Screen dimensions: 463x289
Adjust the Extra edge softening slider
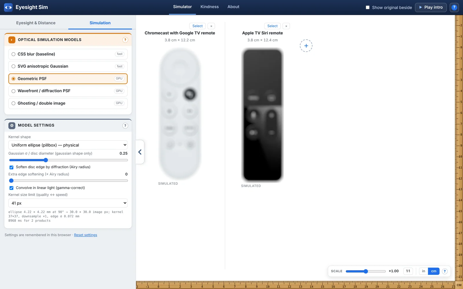(68, 181)
